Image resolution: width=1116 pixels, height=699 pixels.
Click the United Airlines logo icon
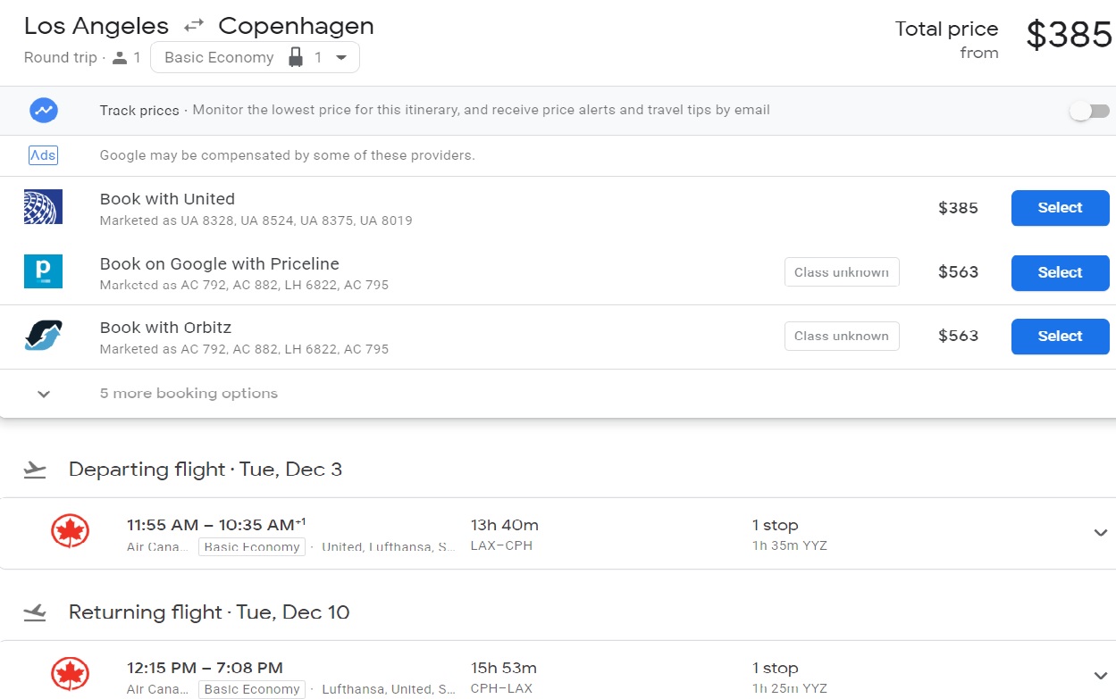[x=43, y=207]
